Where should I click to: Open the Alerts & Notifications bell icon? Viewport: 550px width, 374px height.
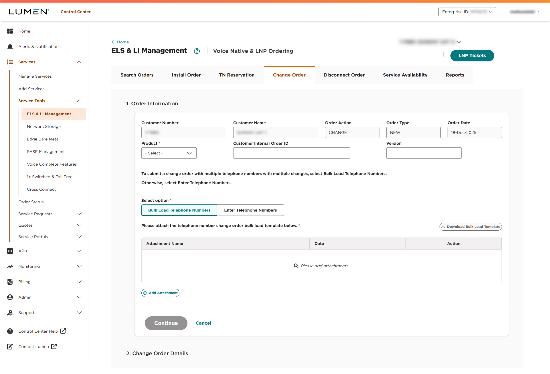point(10,46)
